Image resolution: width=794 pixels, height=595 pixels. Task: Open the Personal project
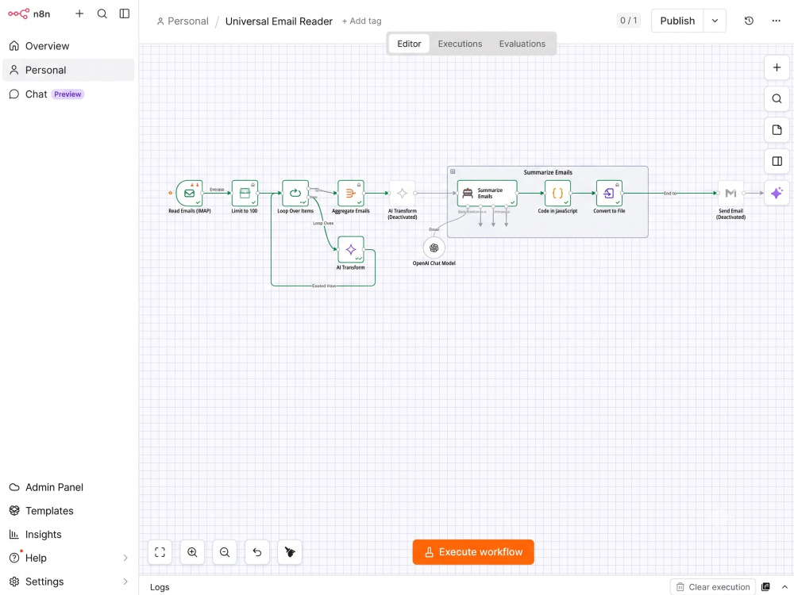point(68,70)
